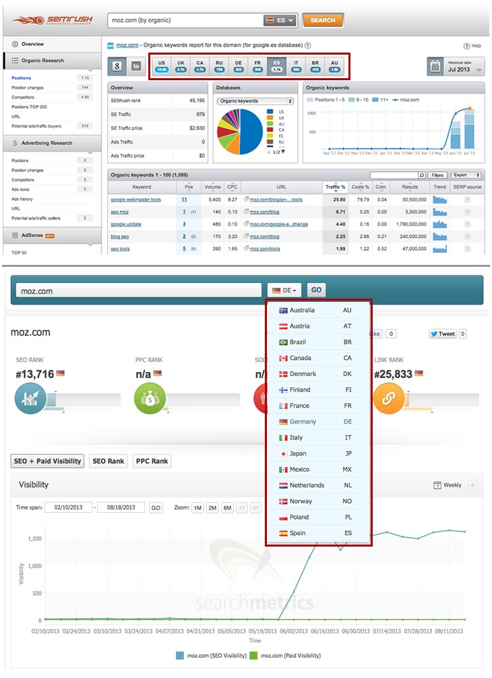Viewport: 492px width, 678px height.
Task: Click the orange Link Rank chain icon
Action: 389,399
